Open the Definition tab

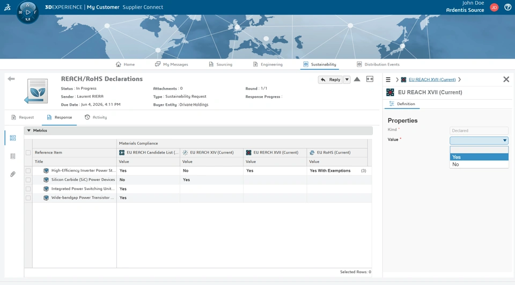click(402, 104)
